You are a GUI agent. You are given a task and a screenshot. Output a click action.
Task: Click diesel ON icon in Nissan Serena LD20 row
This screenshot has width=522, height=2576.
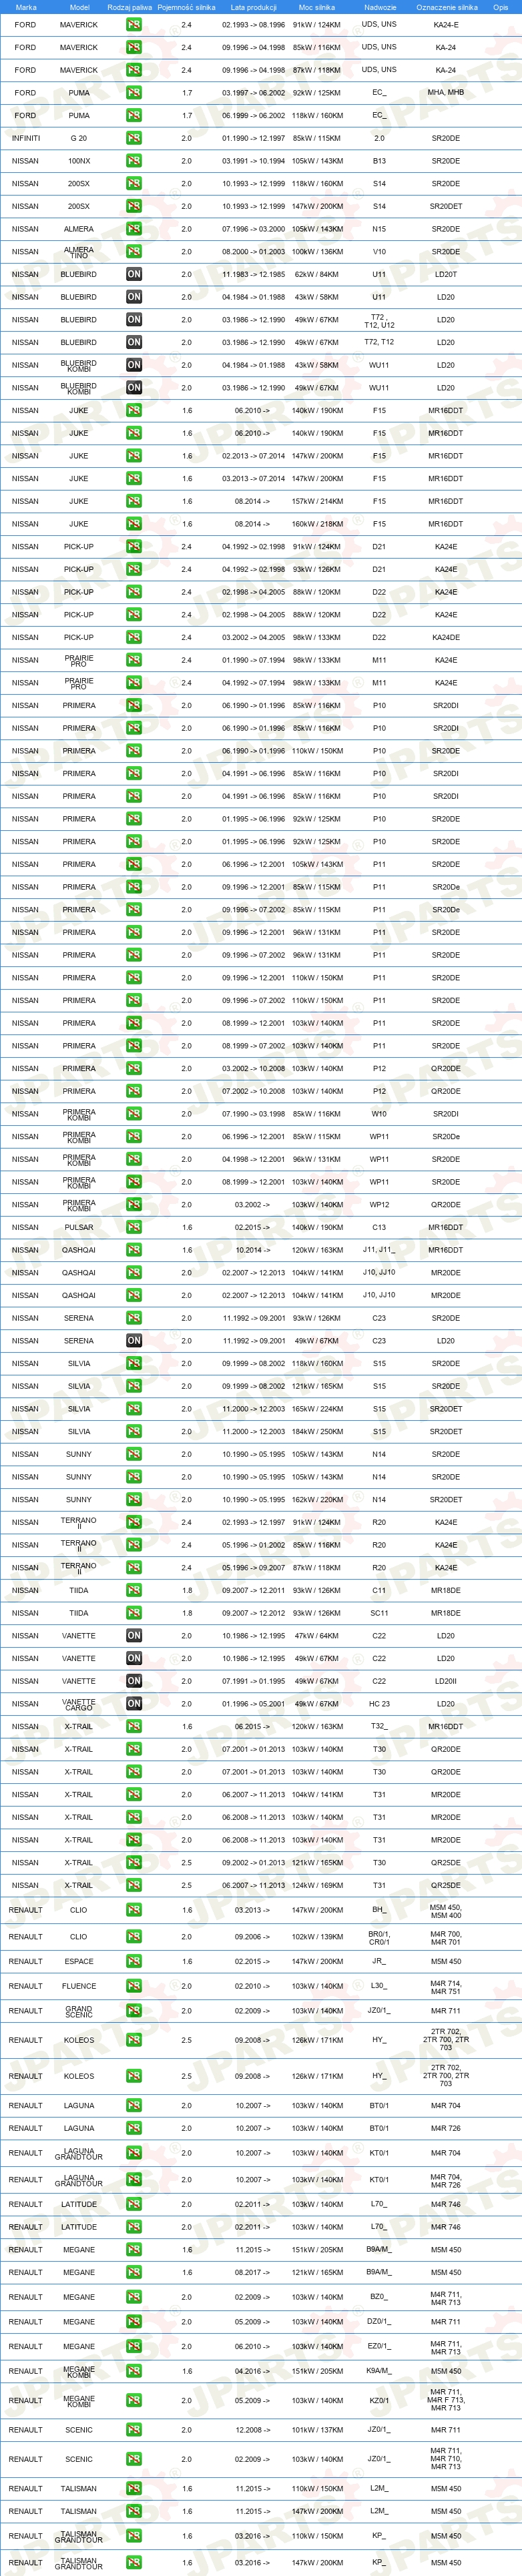tap(134, 1341)
